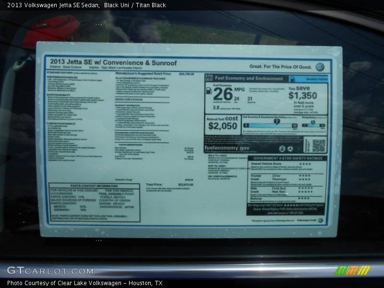Click the Volkswagen logo beside the slogan
Image resolution: width=384 pixels, height=288 pixels.
[x=320, y=67]
